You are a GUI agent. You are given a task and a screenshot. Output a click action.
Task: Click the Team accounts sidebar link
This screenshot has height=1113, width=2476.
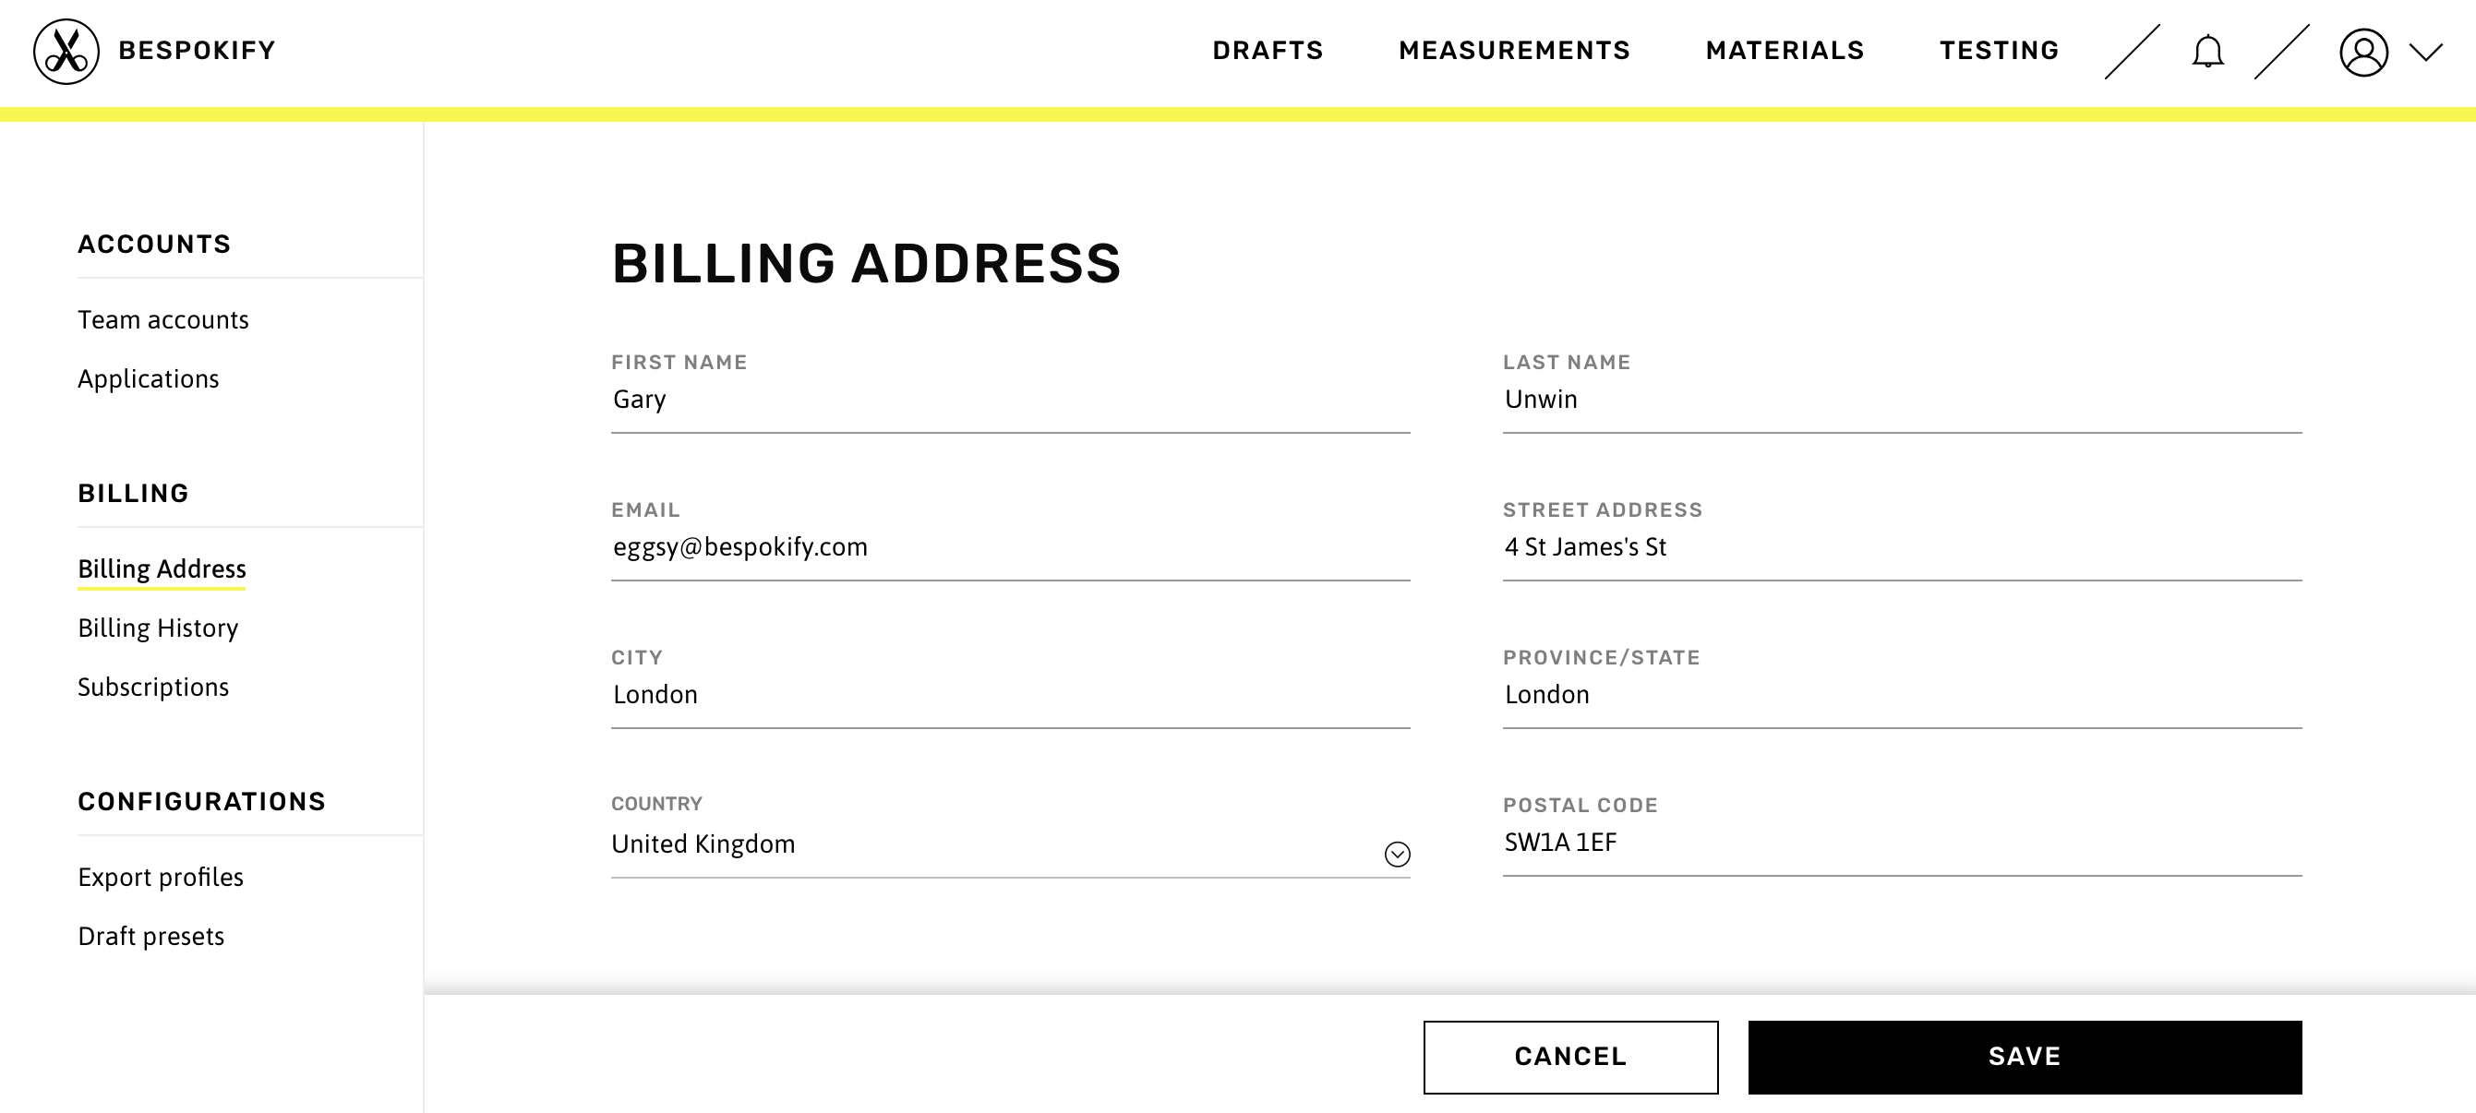coord(162,317)
